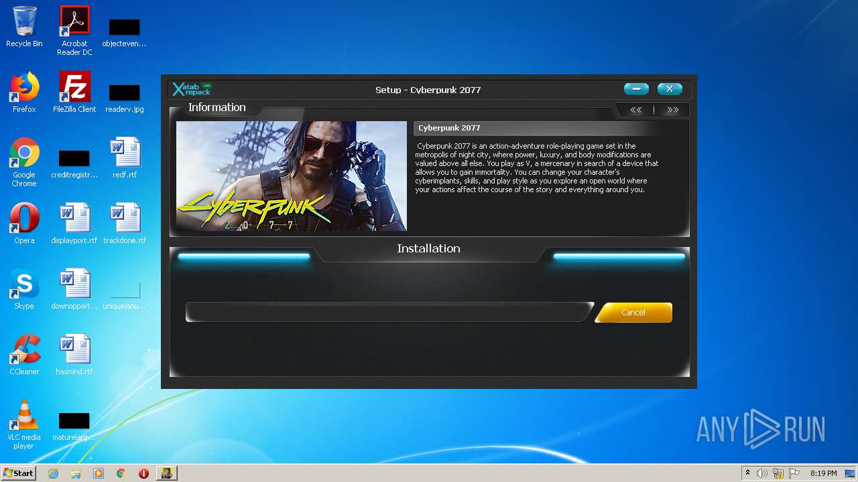Open the Recycle Bin icon
This screenshot has height=482, width=858.
(24, 27)
